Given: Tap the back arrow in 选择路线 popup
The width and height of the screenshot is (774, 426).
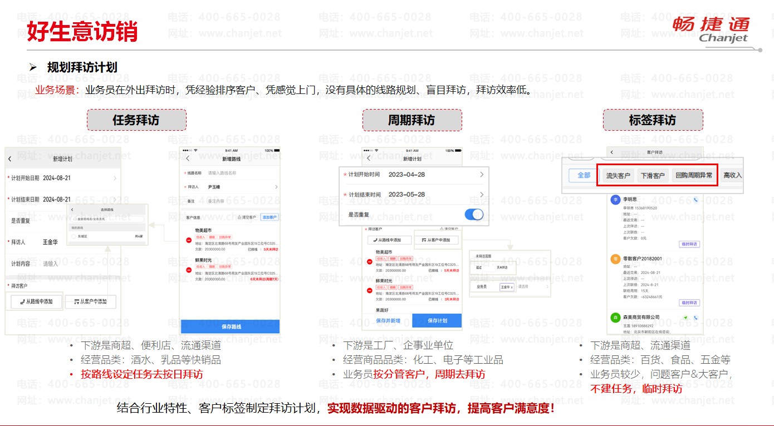Looking at the screenshot, I should 72,209.
